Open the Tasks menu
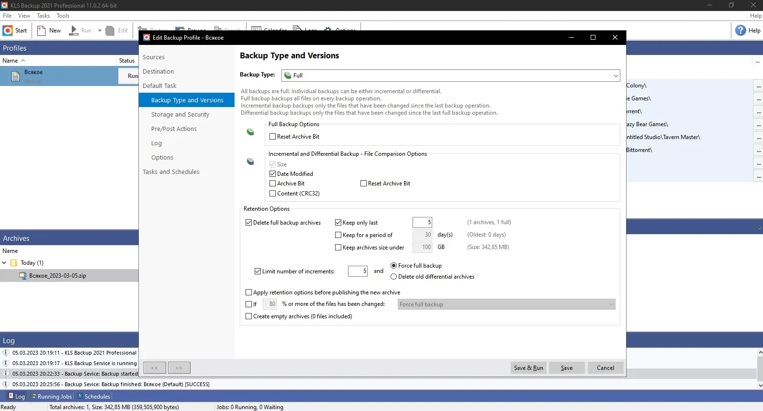763x411 pixels. pos(43,16)
